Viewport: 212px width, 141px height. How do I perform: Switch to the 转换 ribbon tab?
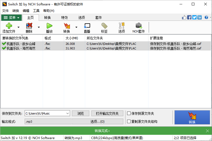[x=48, y=18]
